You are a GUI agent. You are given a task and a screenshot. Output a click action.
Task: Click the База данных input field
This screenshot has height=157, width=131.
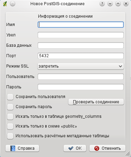tap(81, 45)
